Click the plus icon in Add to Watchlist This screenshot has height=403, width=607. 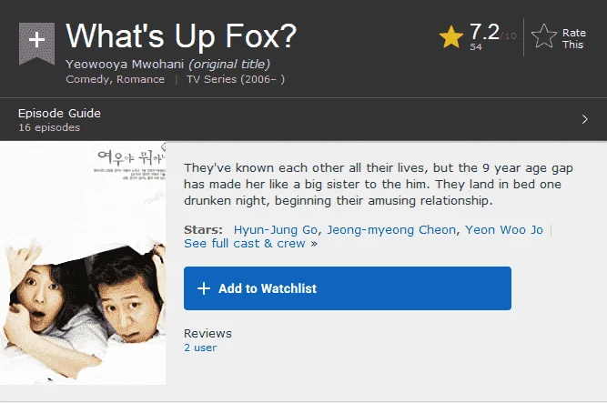click(204, 288)
